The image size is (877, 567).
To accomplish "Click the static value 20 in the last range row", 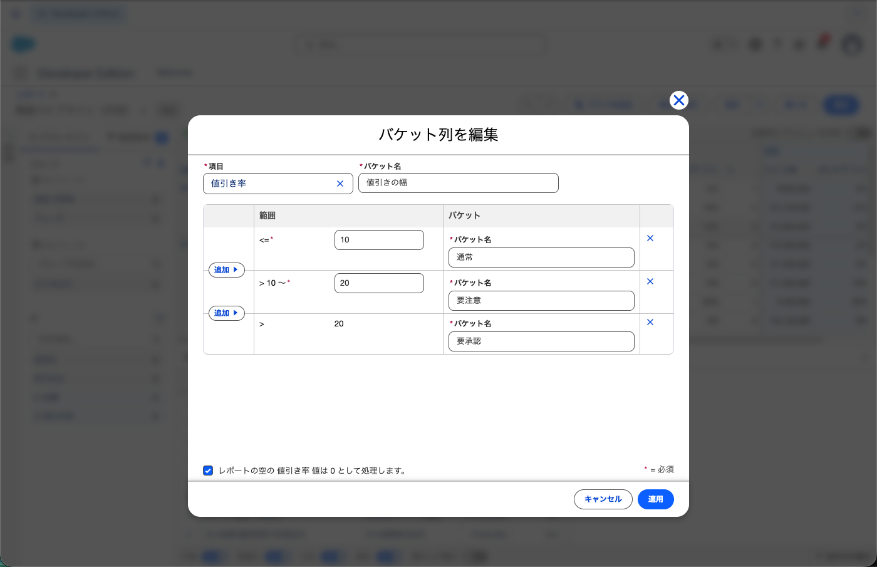I will pyautogui.click(x=339, y=324).
